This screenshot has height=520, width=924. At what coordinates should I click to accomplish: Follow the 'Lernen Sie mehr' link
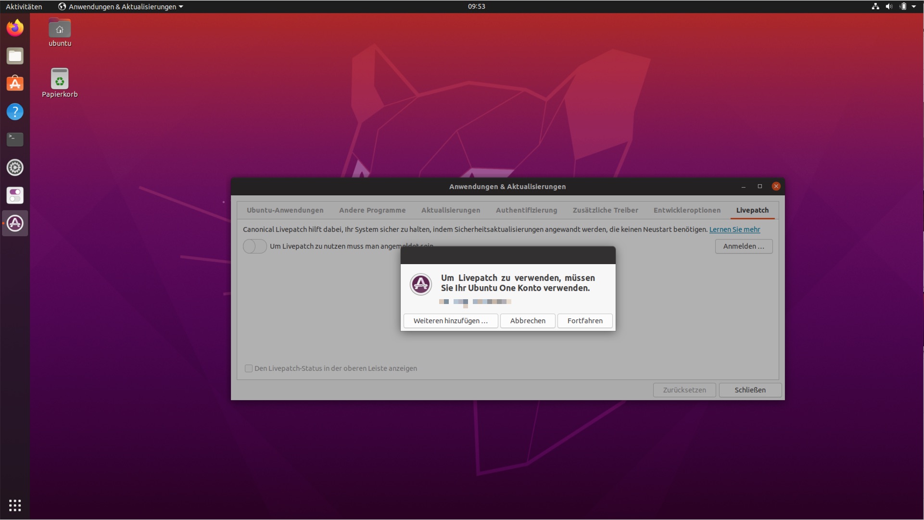coord(734,229)
